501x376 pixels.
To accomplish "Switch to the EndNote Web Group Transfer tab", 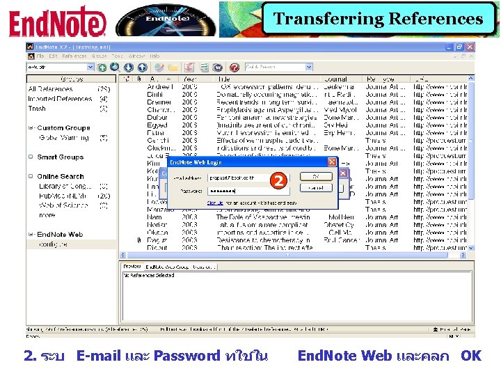I will tap(180, 267).
